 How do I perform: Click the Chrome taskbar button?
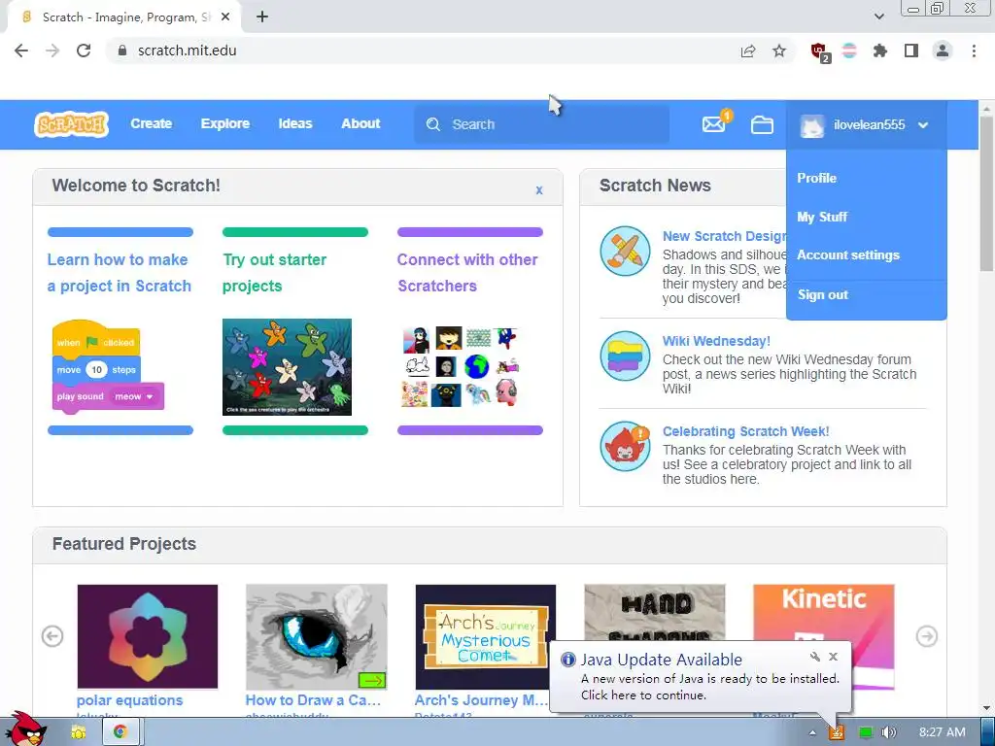tap(120, 732)
